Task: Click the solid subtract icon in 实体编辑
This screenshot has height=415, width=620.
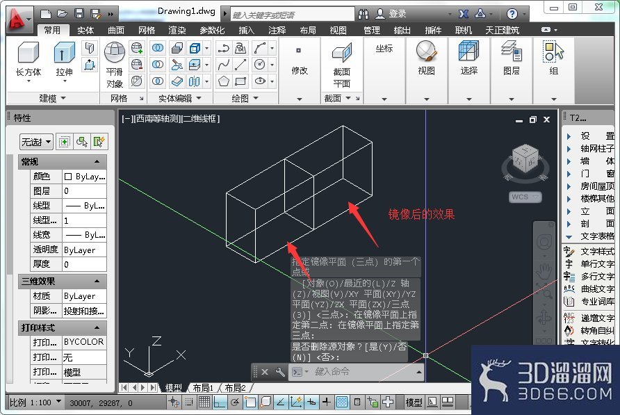Action: 158,65
